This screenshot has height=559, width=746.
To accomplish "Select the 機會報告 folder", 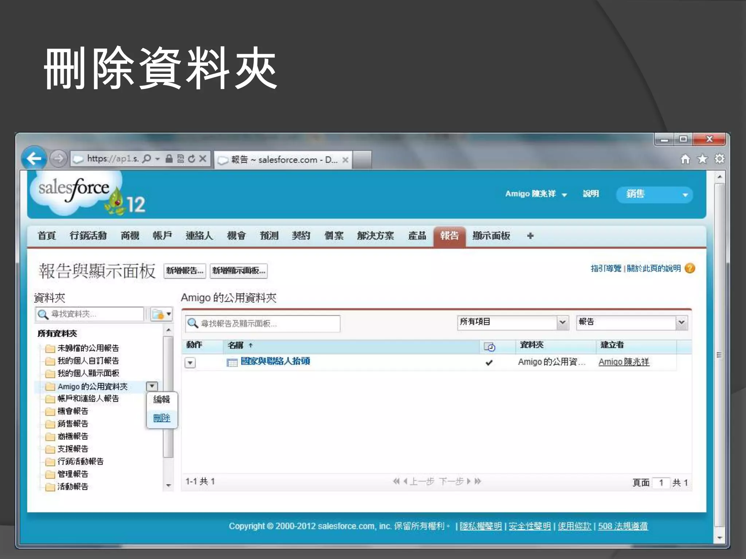I will [72, 411].
